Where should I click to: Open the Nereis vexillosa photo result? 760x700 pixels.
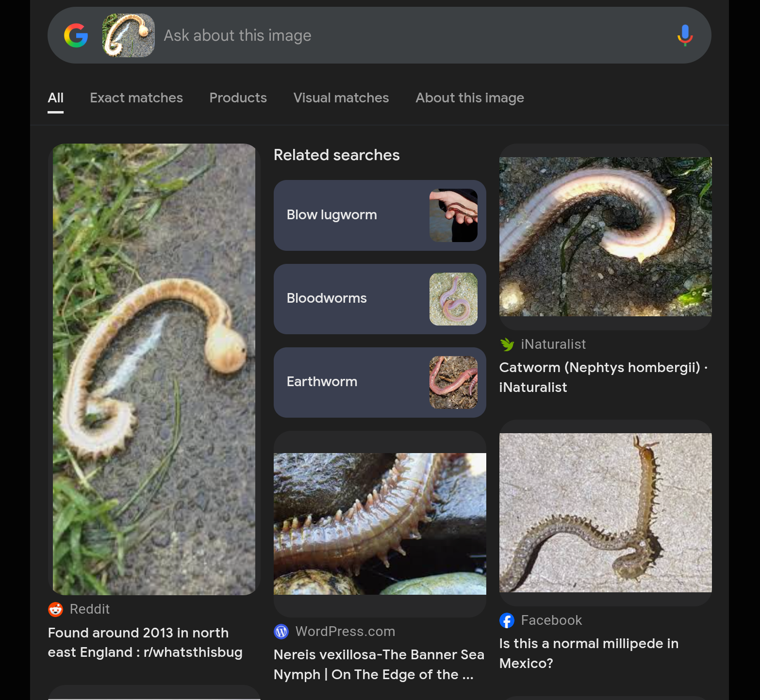pos(380,524)
